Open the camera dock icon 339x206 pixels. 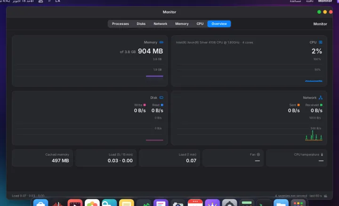point(178,203)
